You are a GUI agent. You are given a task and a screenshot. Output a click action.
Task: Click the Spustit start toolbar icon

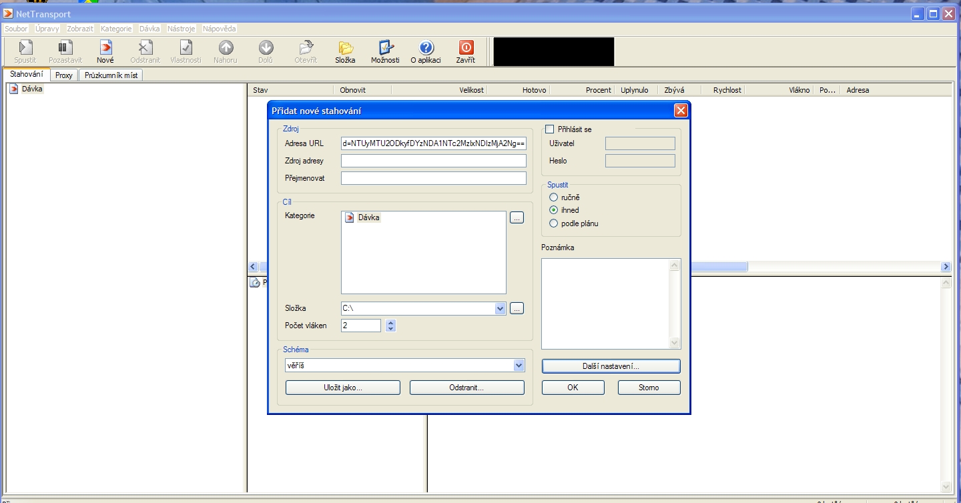(25, 51)
